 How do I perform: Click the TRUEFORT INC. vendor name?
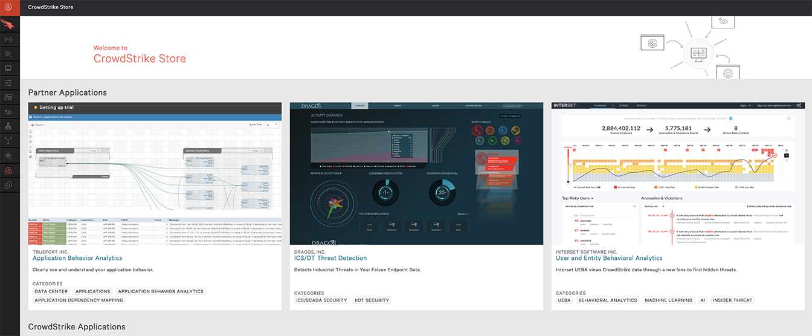coord(51,251)
